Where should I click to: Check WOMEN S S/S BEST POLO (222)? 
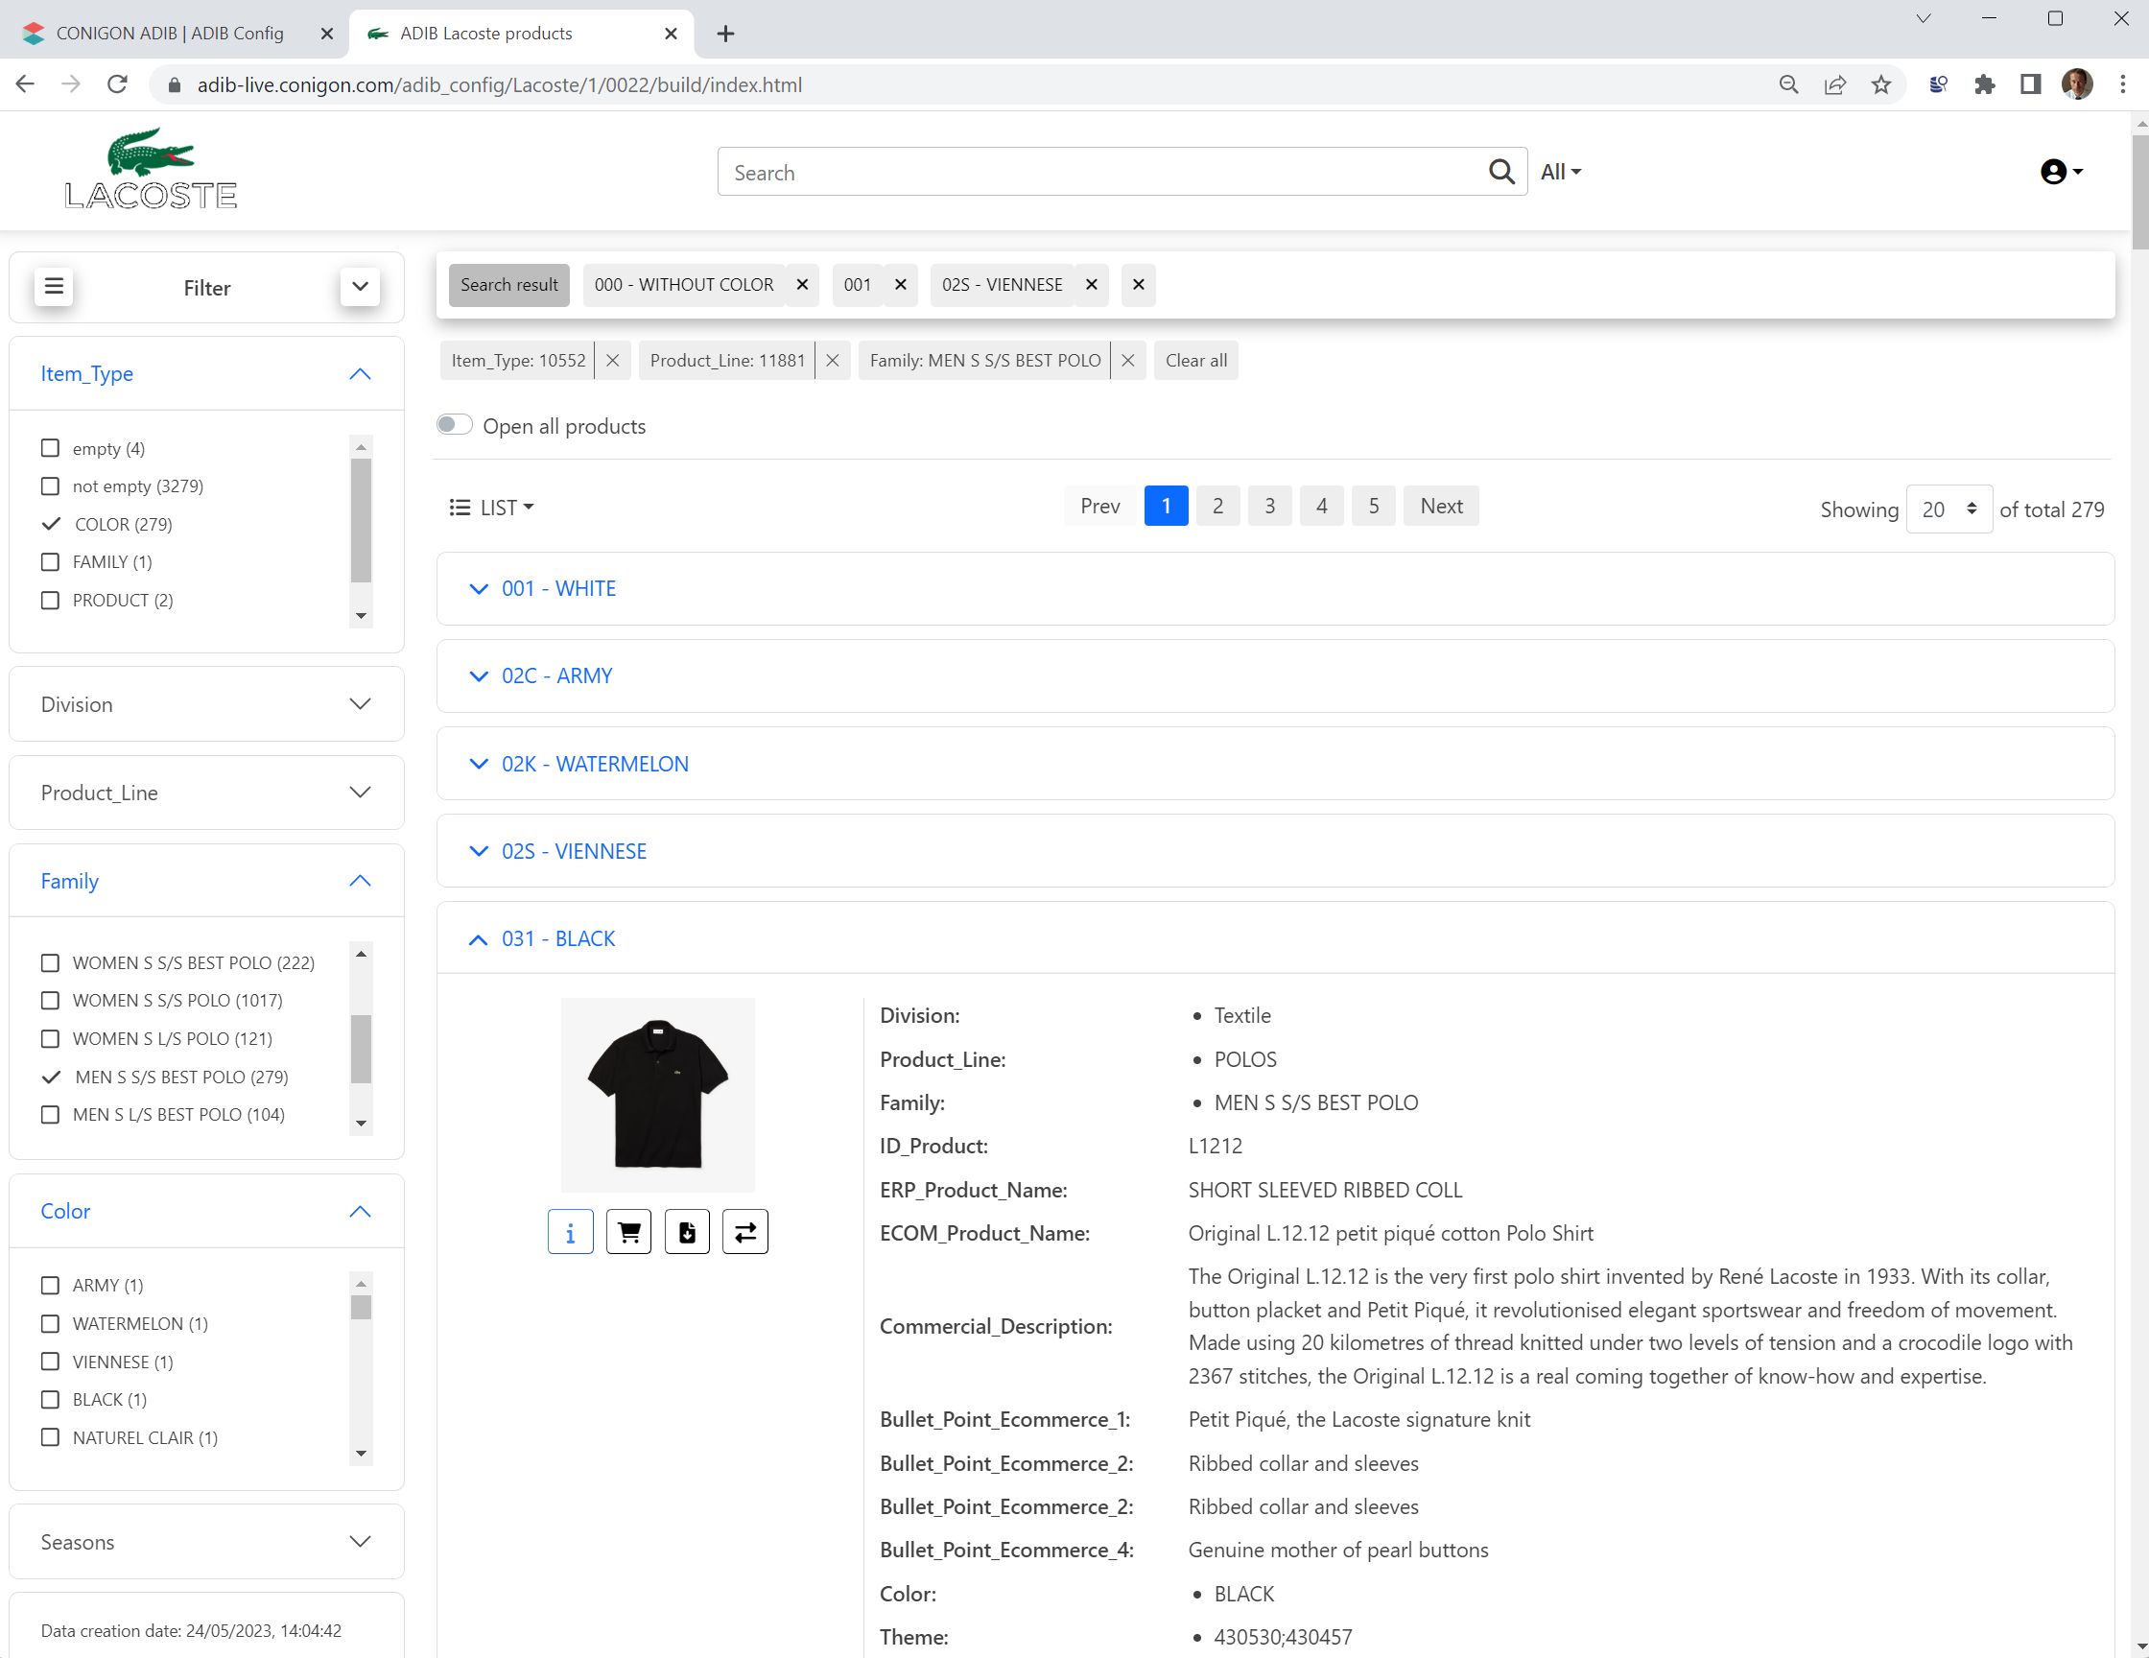(x=50, y=963)
